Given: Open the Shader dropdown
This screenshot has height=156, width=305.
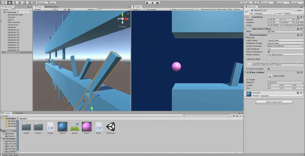Looking at the screenshot, I should pyautogui.click(x=282, y=96).
